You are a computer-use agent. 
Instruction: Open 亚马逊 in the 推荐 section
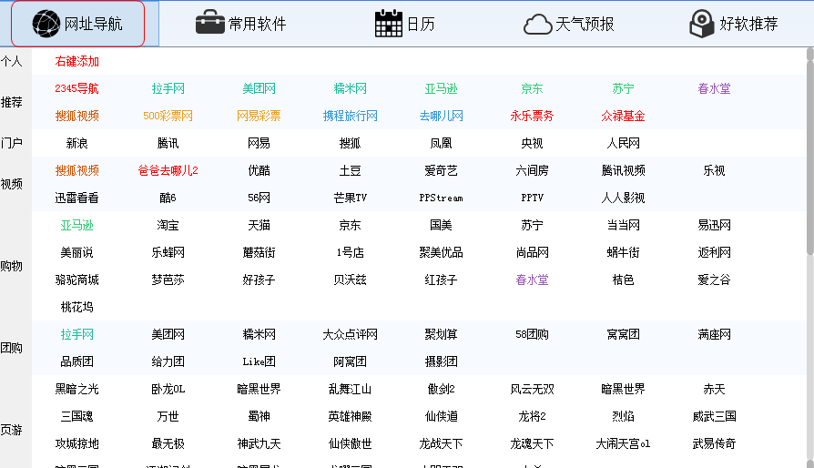(441, 88)
